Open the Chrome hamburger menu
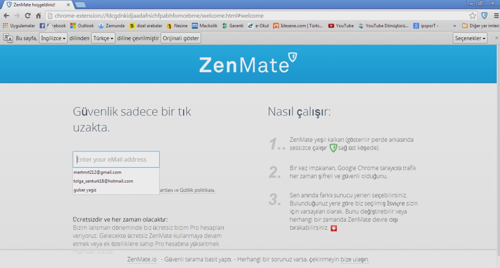 (x=496, y=16)
